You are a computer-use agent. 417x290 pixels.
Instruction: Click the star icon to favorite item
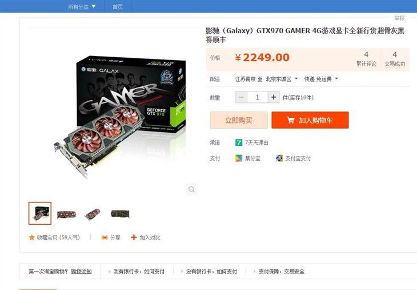point(32,237)
